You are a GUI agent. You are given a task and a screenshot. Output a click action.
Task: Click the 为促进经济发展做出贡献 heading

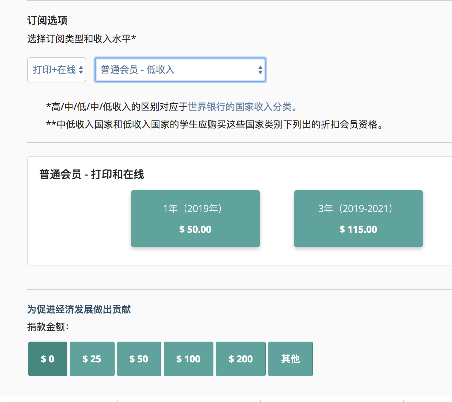click(79, 310)
